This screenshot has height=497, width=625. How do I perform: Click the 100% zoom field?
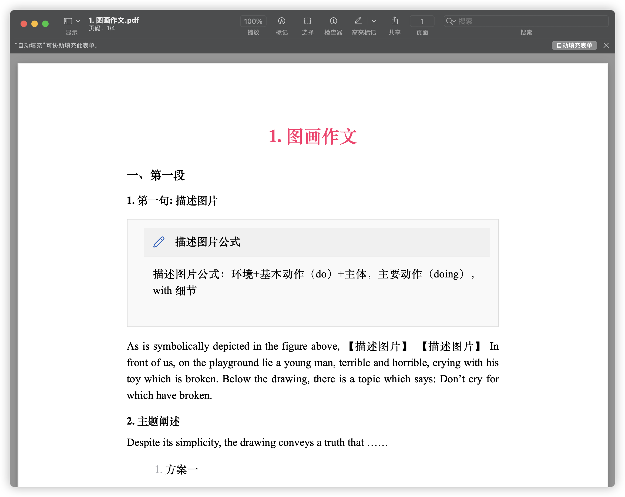(253, 21)
